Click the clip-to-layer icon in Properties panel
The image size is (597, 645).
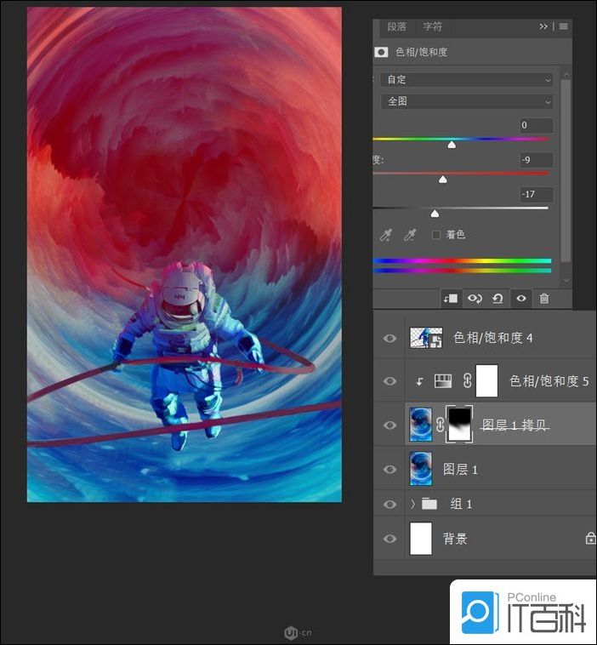451,299
